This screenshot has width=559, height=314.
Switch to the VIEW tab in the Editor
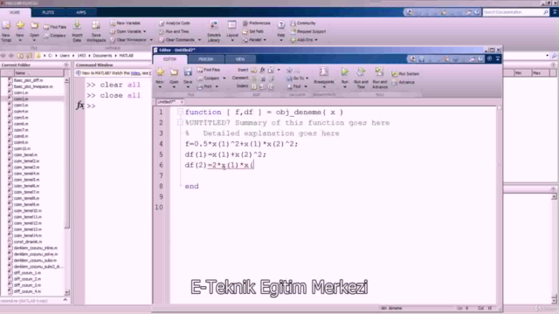(240, 59)
